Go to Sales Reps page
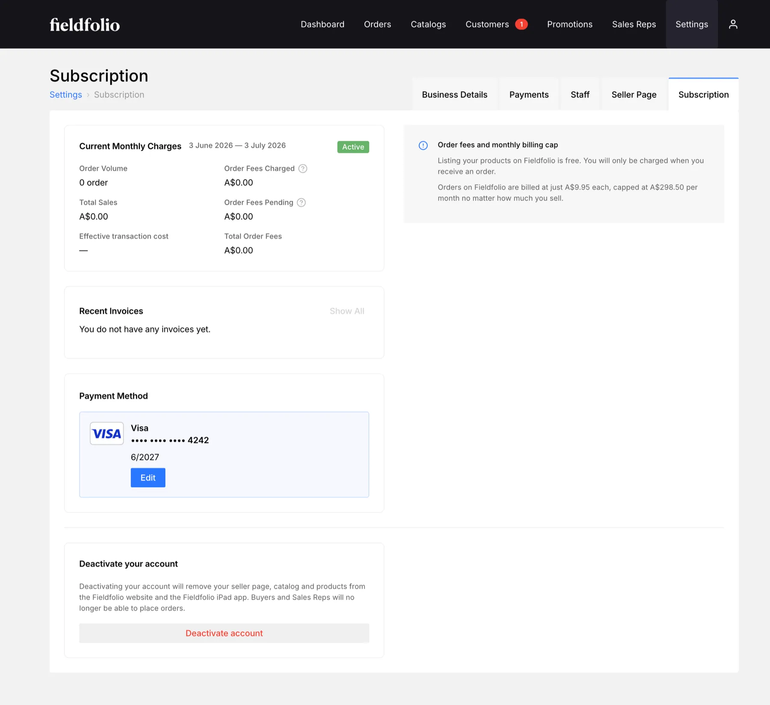Screen dimensions: 770x705 634,24
